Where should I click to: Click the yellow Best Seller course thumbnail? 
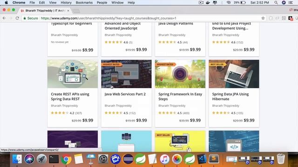click(x=180, y=141)
